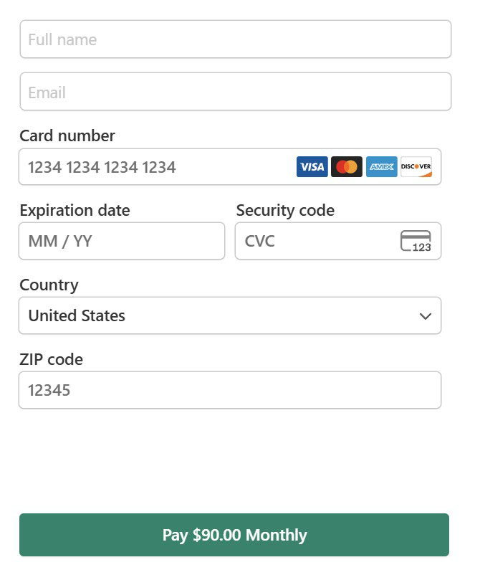Click the 'Expiration date' label
480x575 pixels.
click(75, 211)
